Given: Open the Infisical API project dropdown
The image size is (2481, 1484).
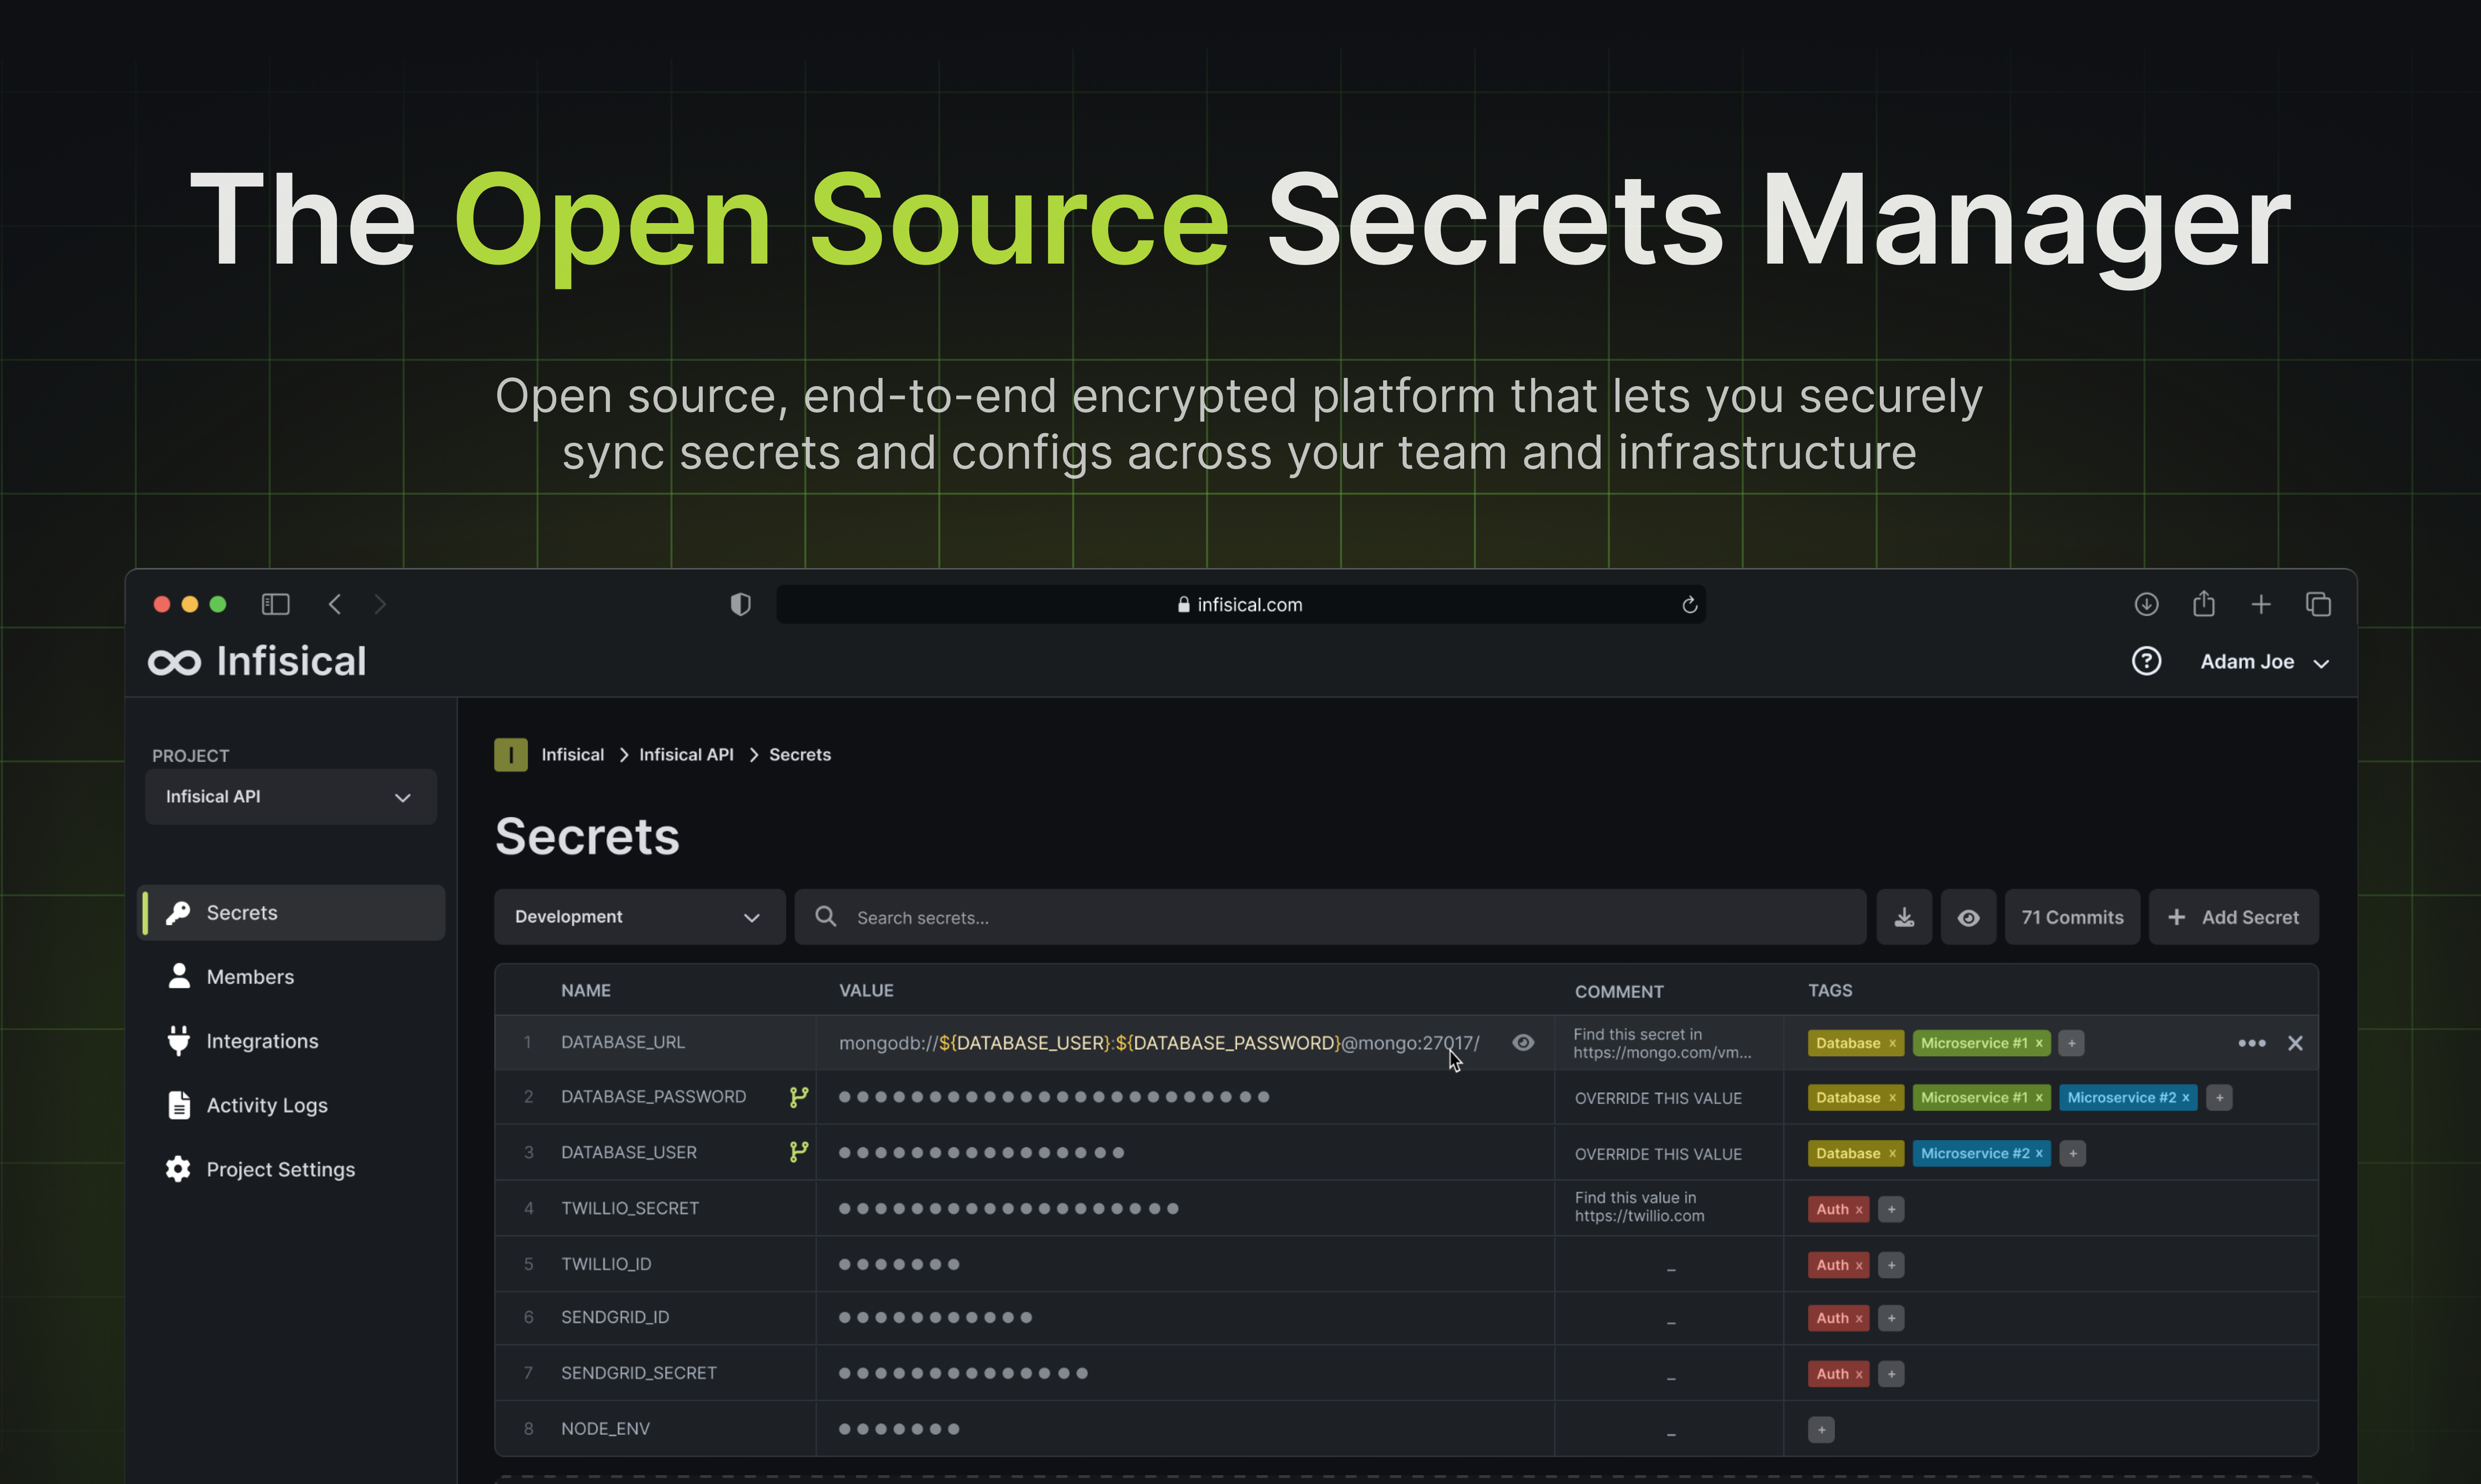Looking at the screenshot, I should click(290, 797).
